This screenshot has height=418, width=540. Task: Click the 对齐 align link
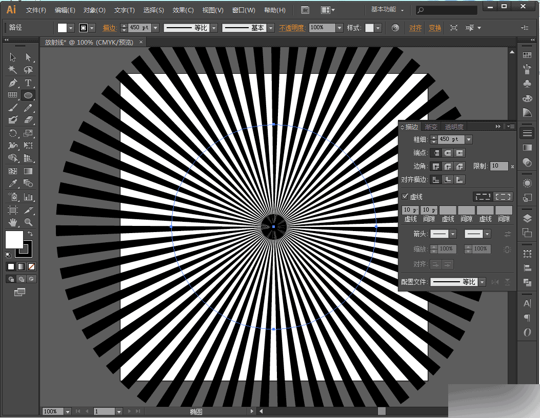(x=415, y=28)
